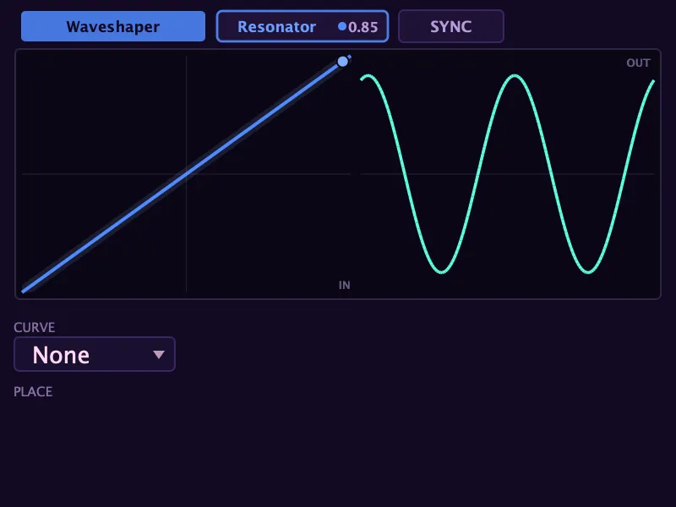Click the OUT label in display
Viewport: 676px width, 507px height.
(x=638, y=63)
